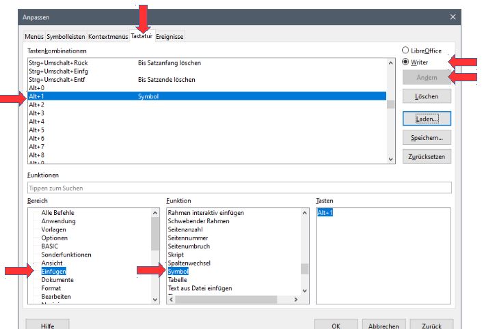The image size is (484, 329).
Task: Click the Zurück button
Action: pos(431,325)
